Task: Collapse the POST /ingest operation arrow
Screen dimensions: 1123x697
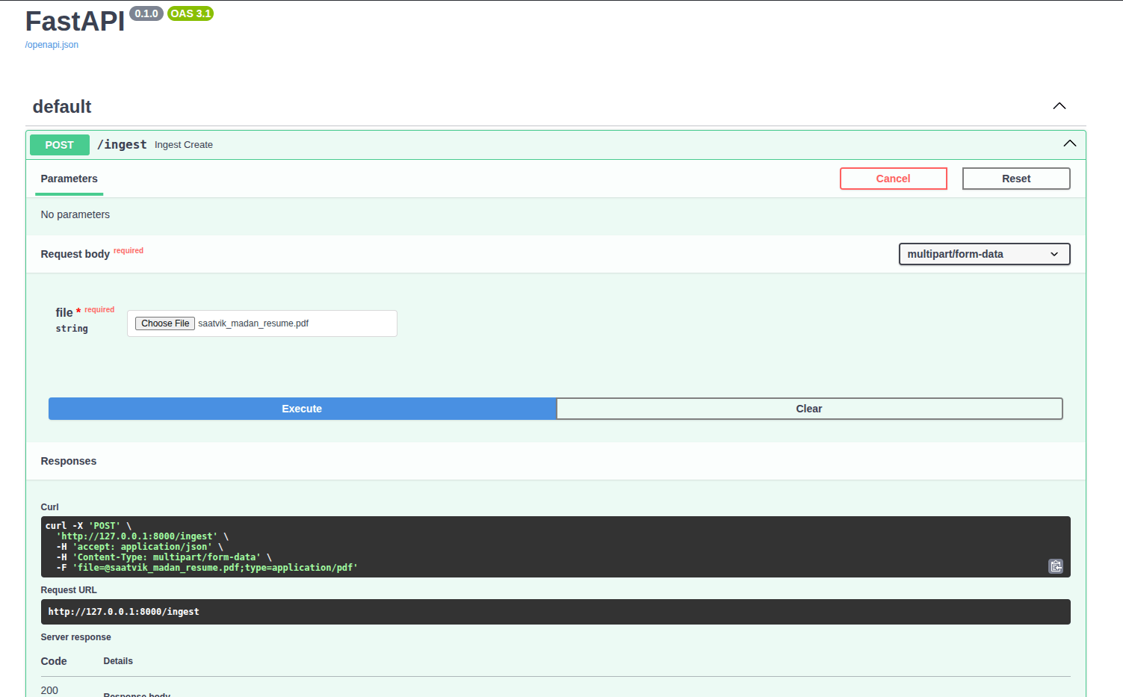Action: [x=1070, y=143]
